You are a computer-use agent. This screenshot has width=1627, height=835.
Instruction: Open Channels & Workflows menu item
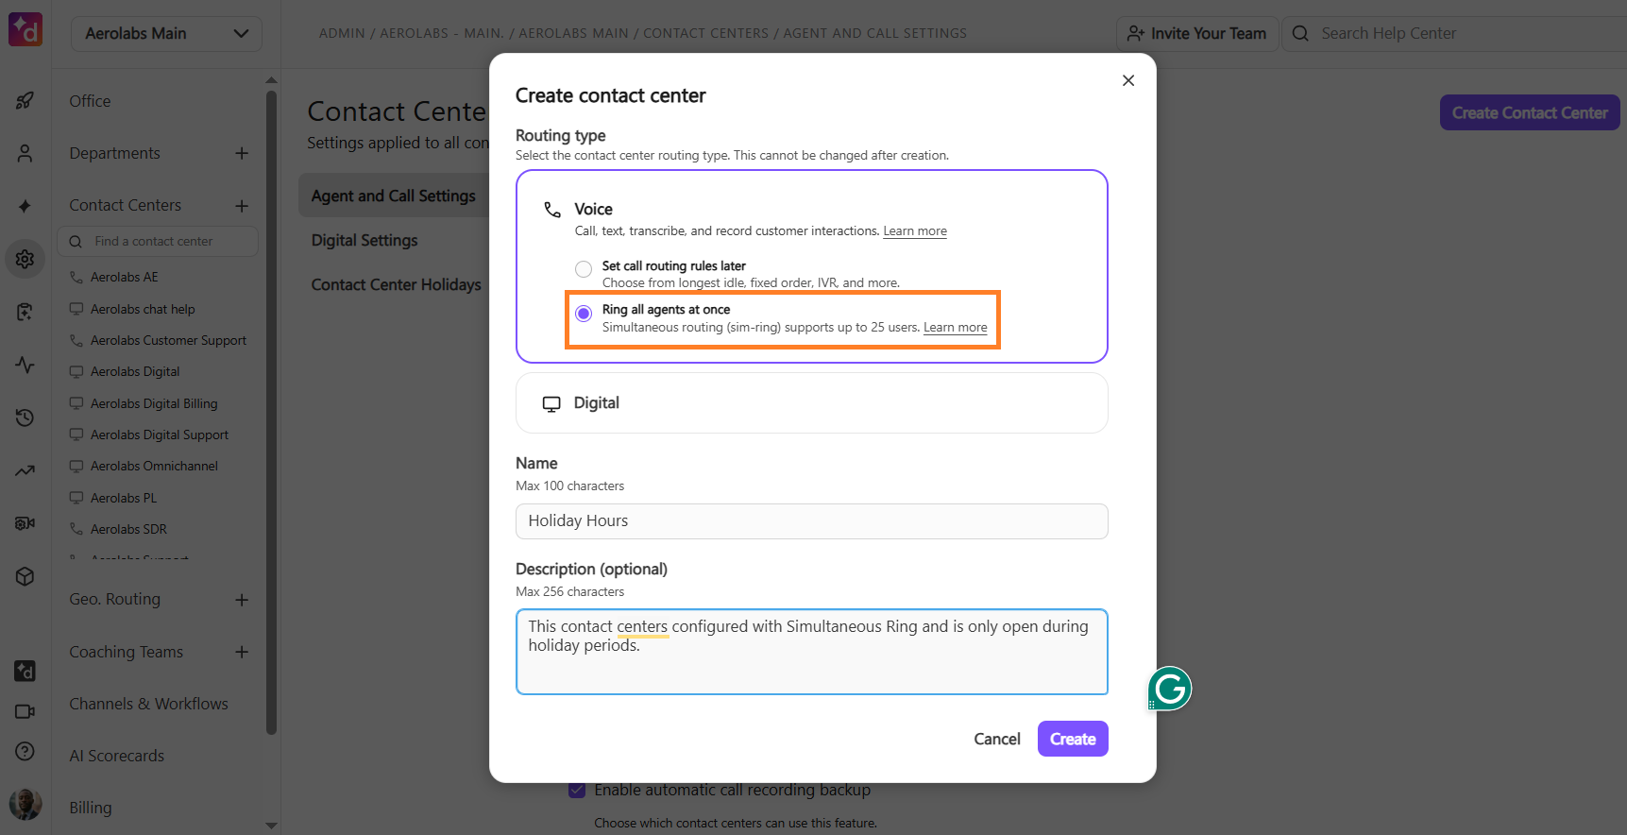coord(148,704)
